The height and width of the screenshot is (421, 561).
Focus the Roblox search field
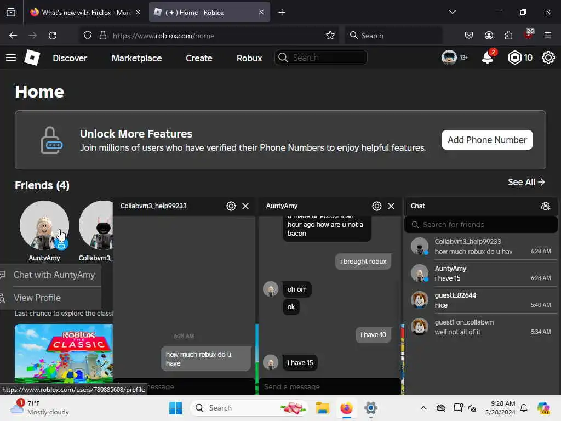321,58
